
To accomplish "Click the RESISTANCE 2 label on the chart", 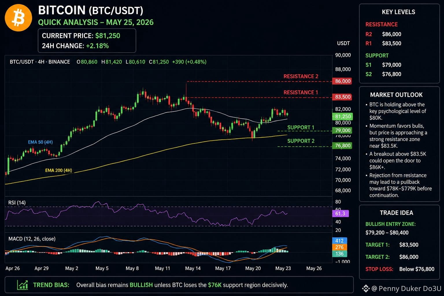I will coord(301,76).
